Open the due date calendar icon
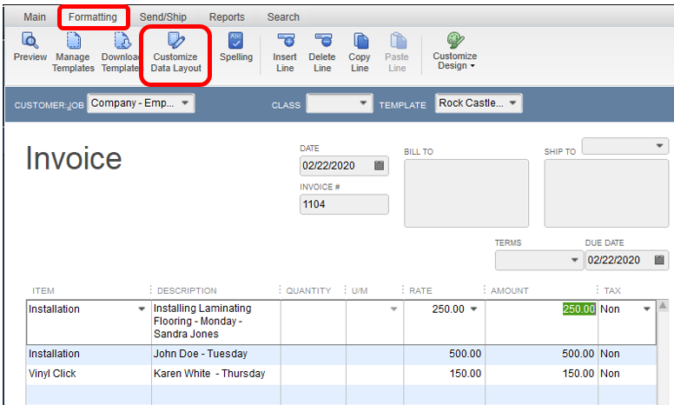The image size is (674, 405). tap(659, 260)
